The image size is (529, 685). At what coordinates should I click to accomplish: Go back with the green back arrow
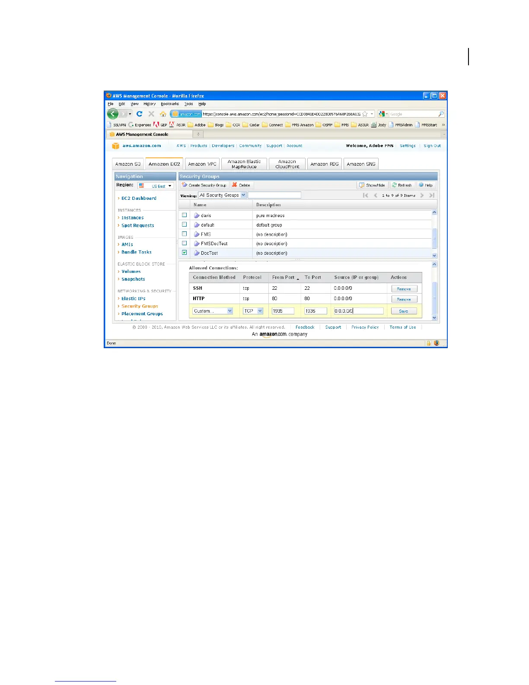[113, 114]
